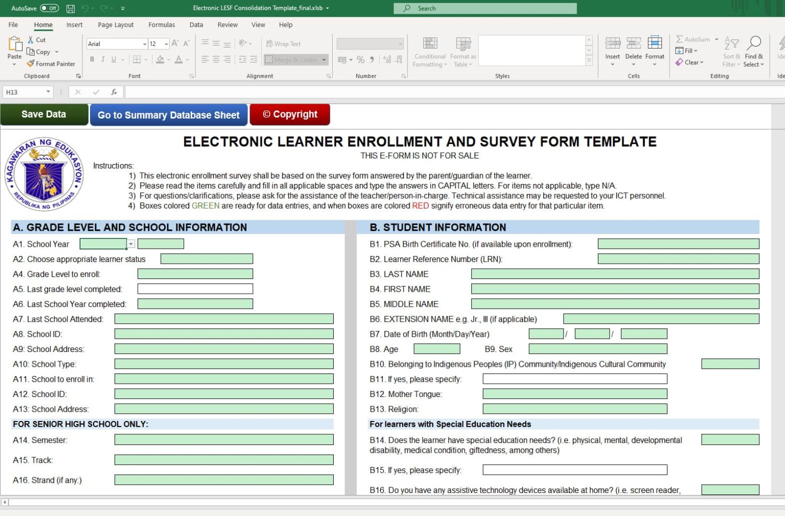Expand the Fill options dropdown in Editing group
The height and width of the screenshot is (516, 785).
(x=696, y=51)
